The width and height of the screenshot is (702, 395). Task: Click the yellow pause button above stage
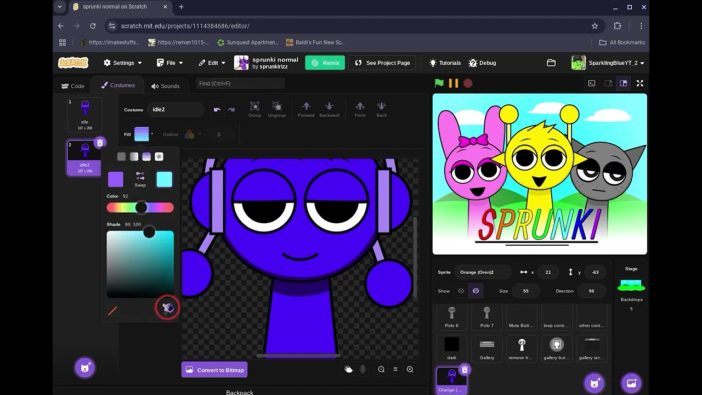pyautogui.click(x=454, y=83)
